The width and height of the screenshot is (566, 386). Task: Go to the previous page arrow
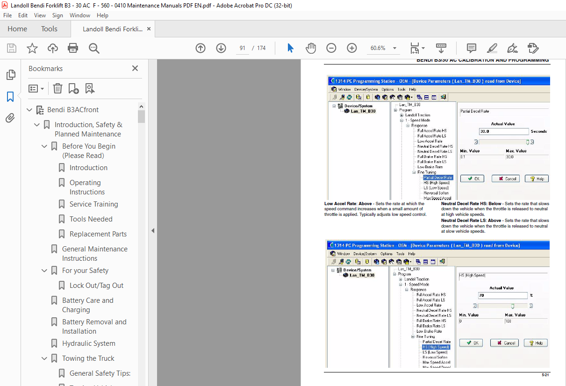[x=201, y=48]
